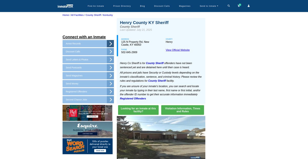Follow the Kentucky breadcrumb link
The width and height of the screenshot is (308, 159).
pos(108,15)
